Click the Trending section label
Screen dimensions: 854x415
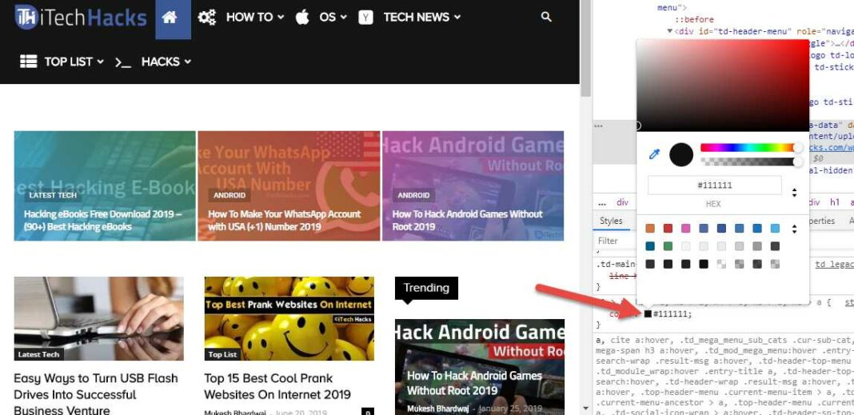(x=426, y=288)
